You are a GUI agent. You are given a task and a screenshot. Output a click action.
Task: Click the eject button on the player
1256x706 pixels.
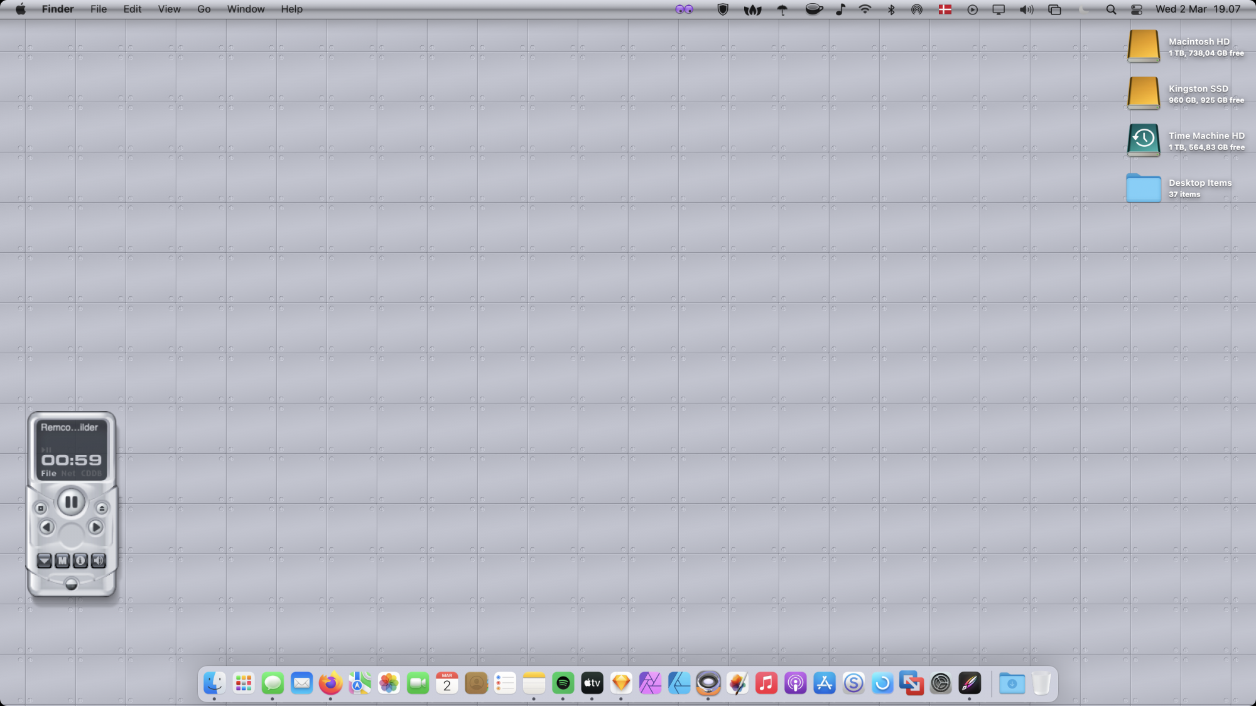[x=102, y=508]
